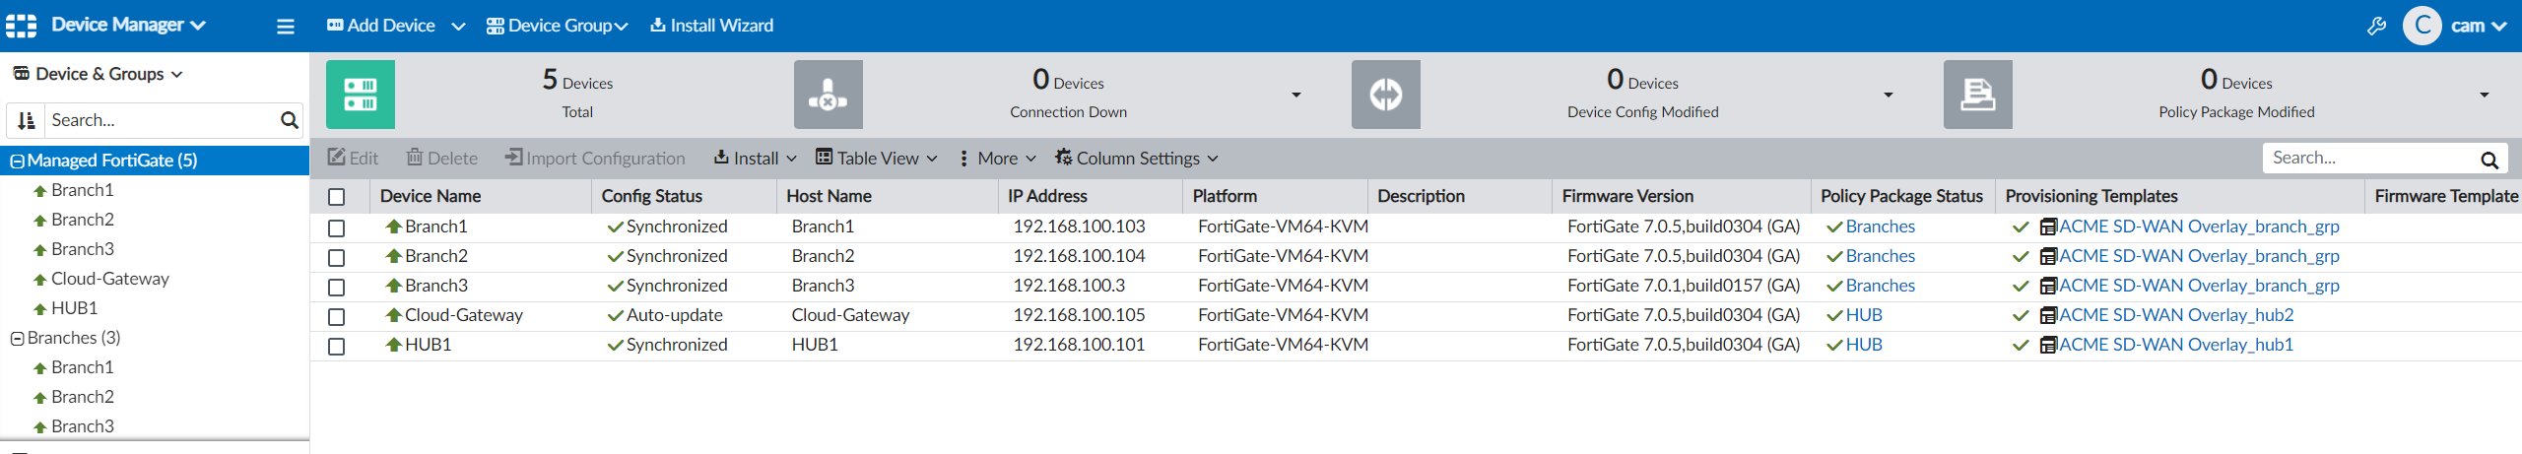Expand the Connection Down dropdown arrow
This screenshot has width=2522, height=454.
tap(1296, 95)
